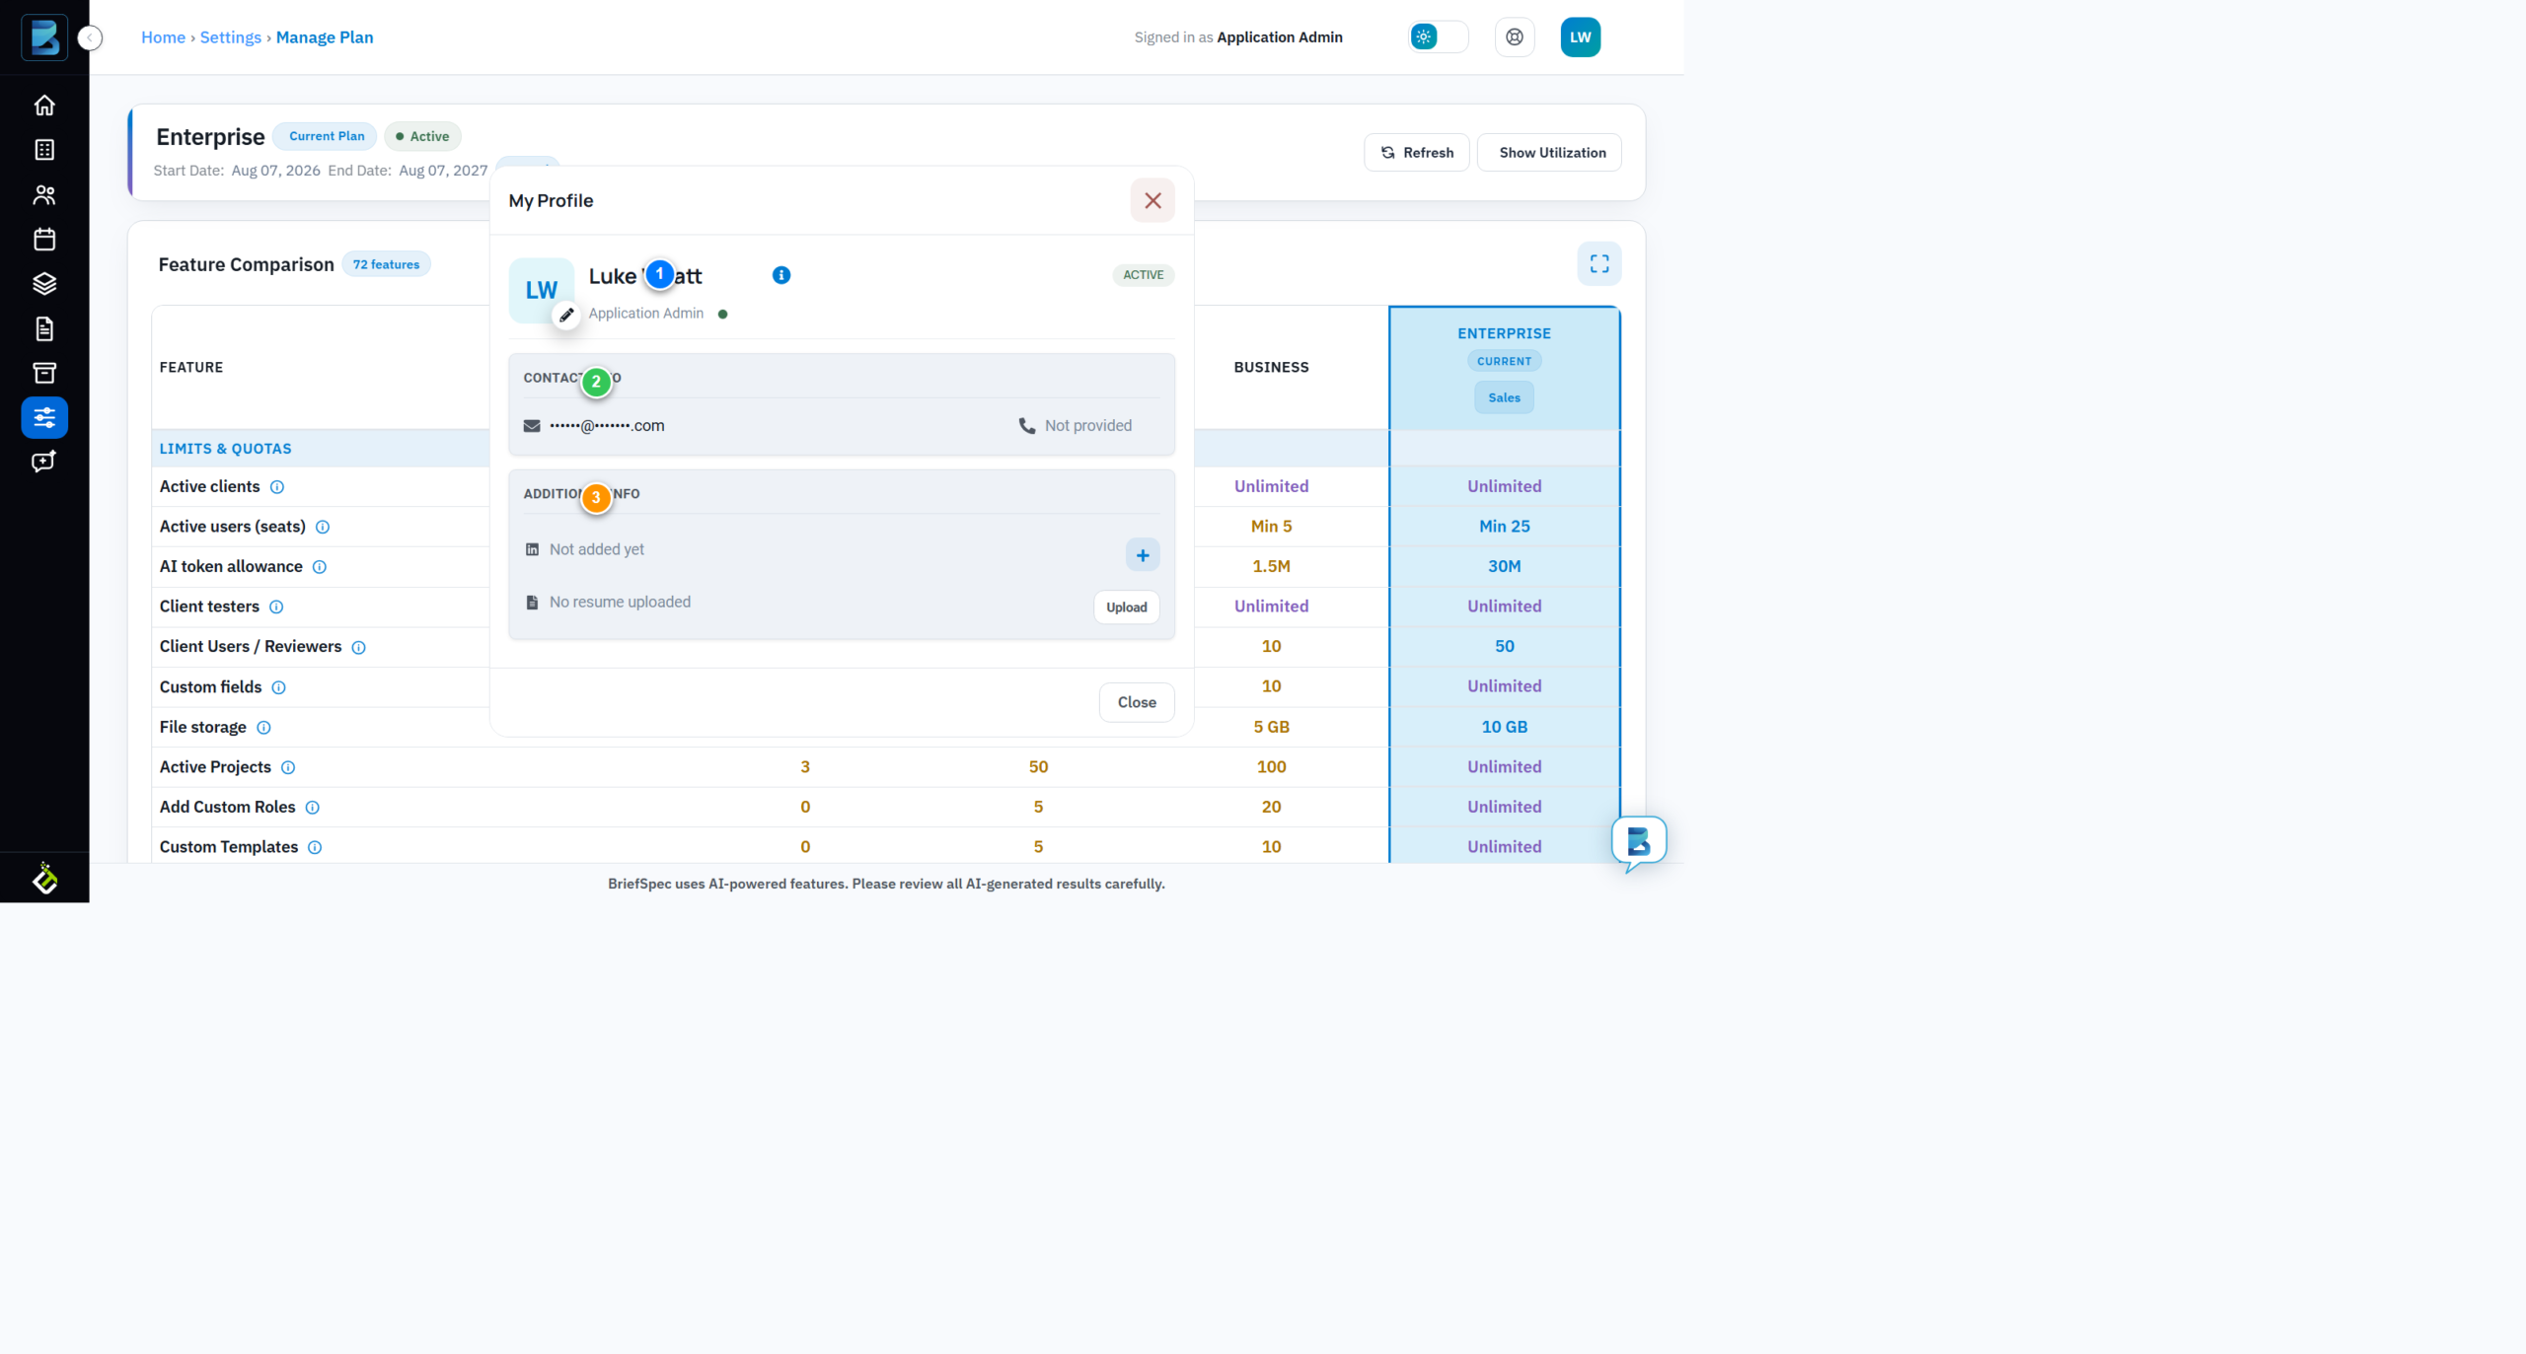The width and height of the screenshot is (2526, 1354).
Task: Click the LIMITS & QUOTAS section header
Action: pos(225,449)
